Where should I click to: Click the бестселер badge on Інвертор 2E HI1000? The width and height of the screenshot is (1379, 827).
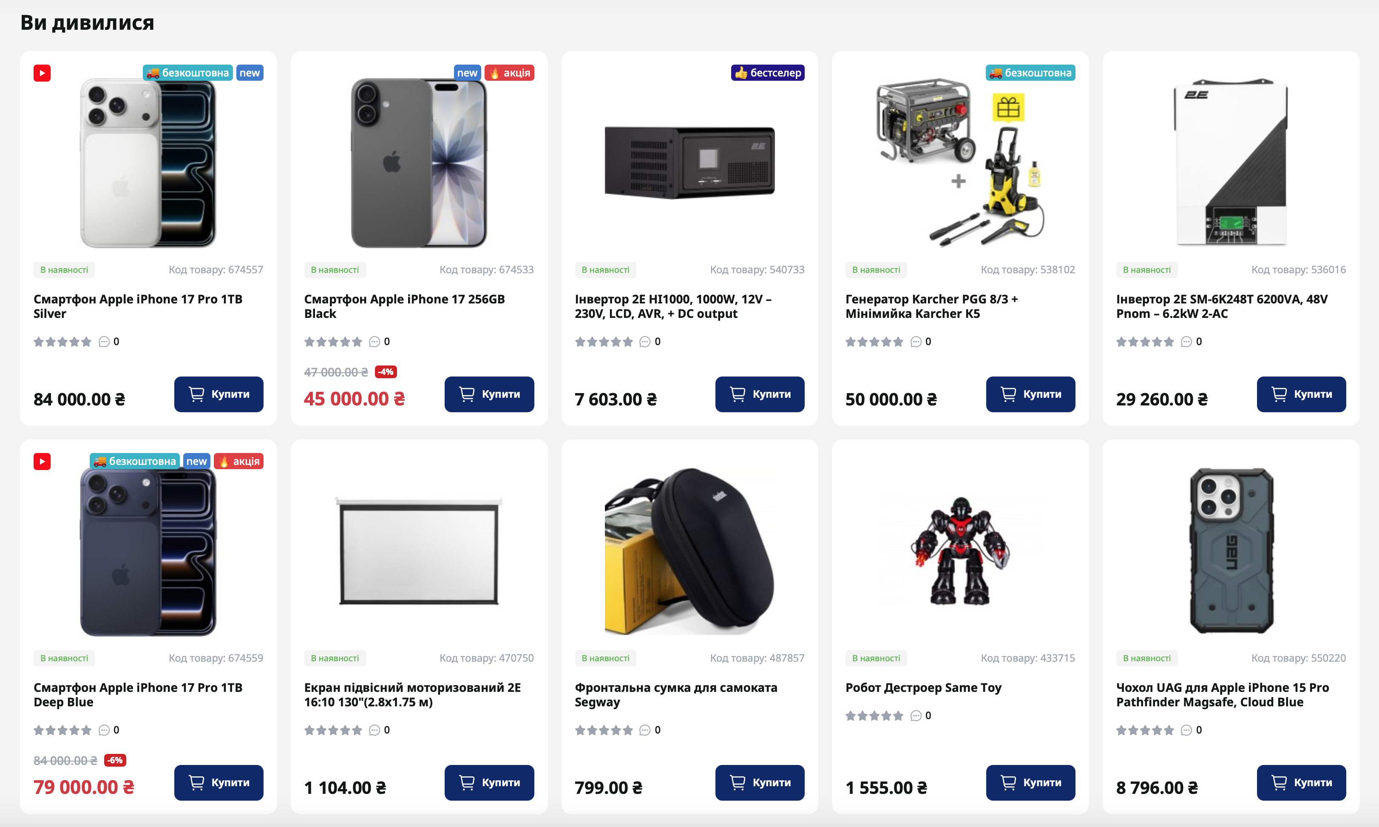coord(768,73)
